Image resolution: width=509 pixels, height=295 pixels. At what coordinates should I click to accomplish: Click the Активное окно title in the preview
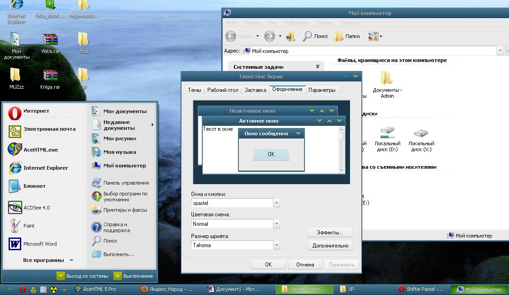pos(259,121)
